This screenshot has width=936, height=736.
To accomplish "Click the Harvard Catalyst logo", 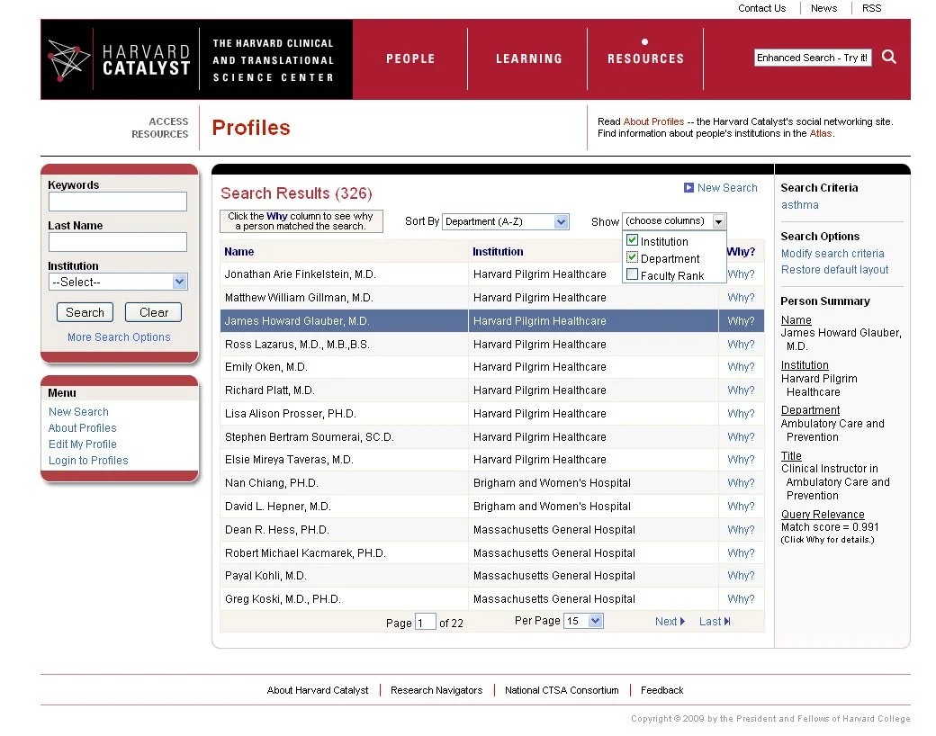I will pyautogui.click(x=120, y=59).
